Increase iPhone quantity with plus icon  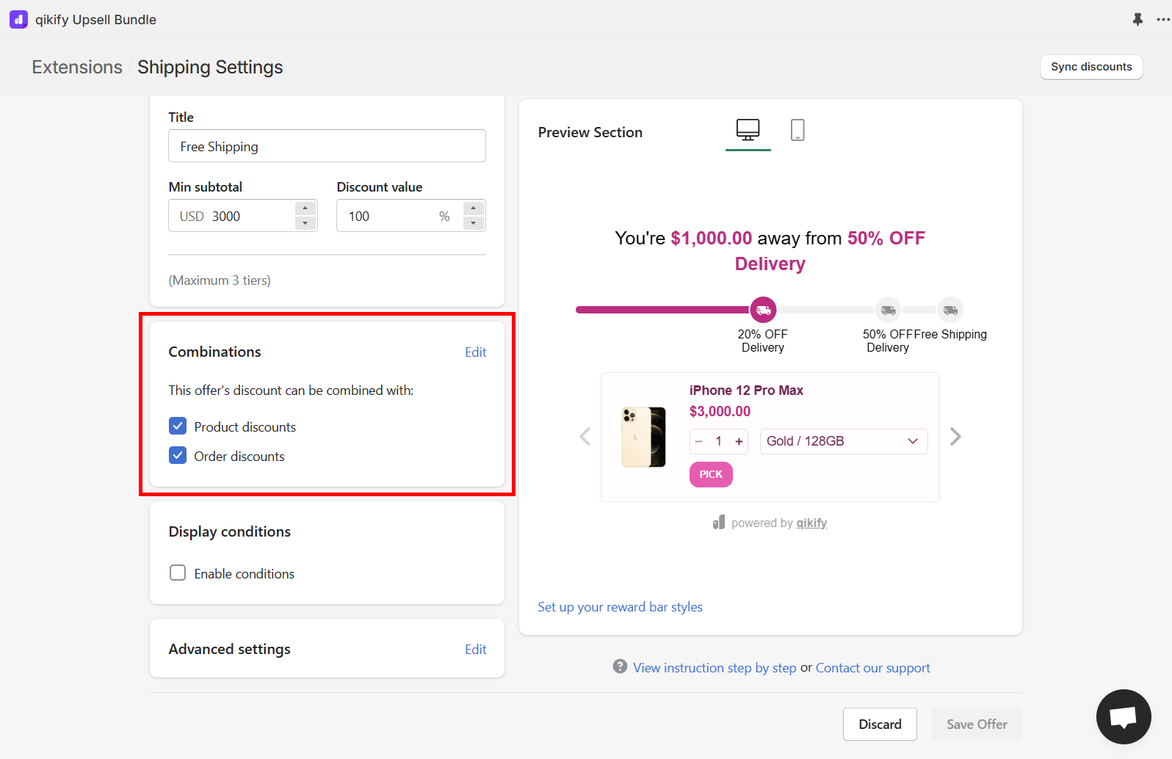[x=739, y=441]
